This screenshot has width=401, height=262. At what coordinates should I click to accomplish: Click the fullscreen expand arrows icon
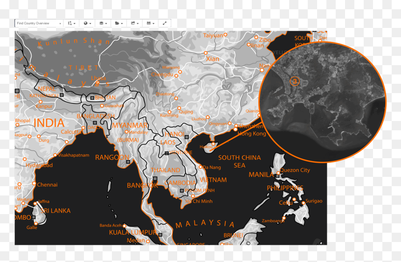(165, 23)
